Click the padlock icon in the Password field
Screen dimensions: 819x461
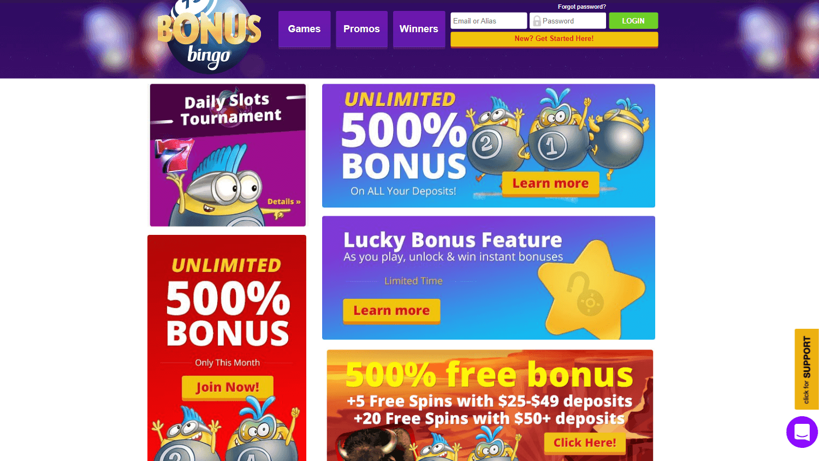[537, 21]
